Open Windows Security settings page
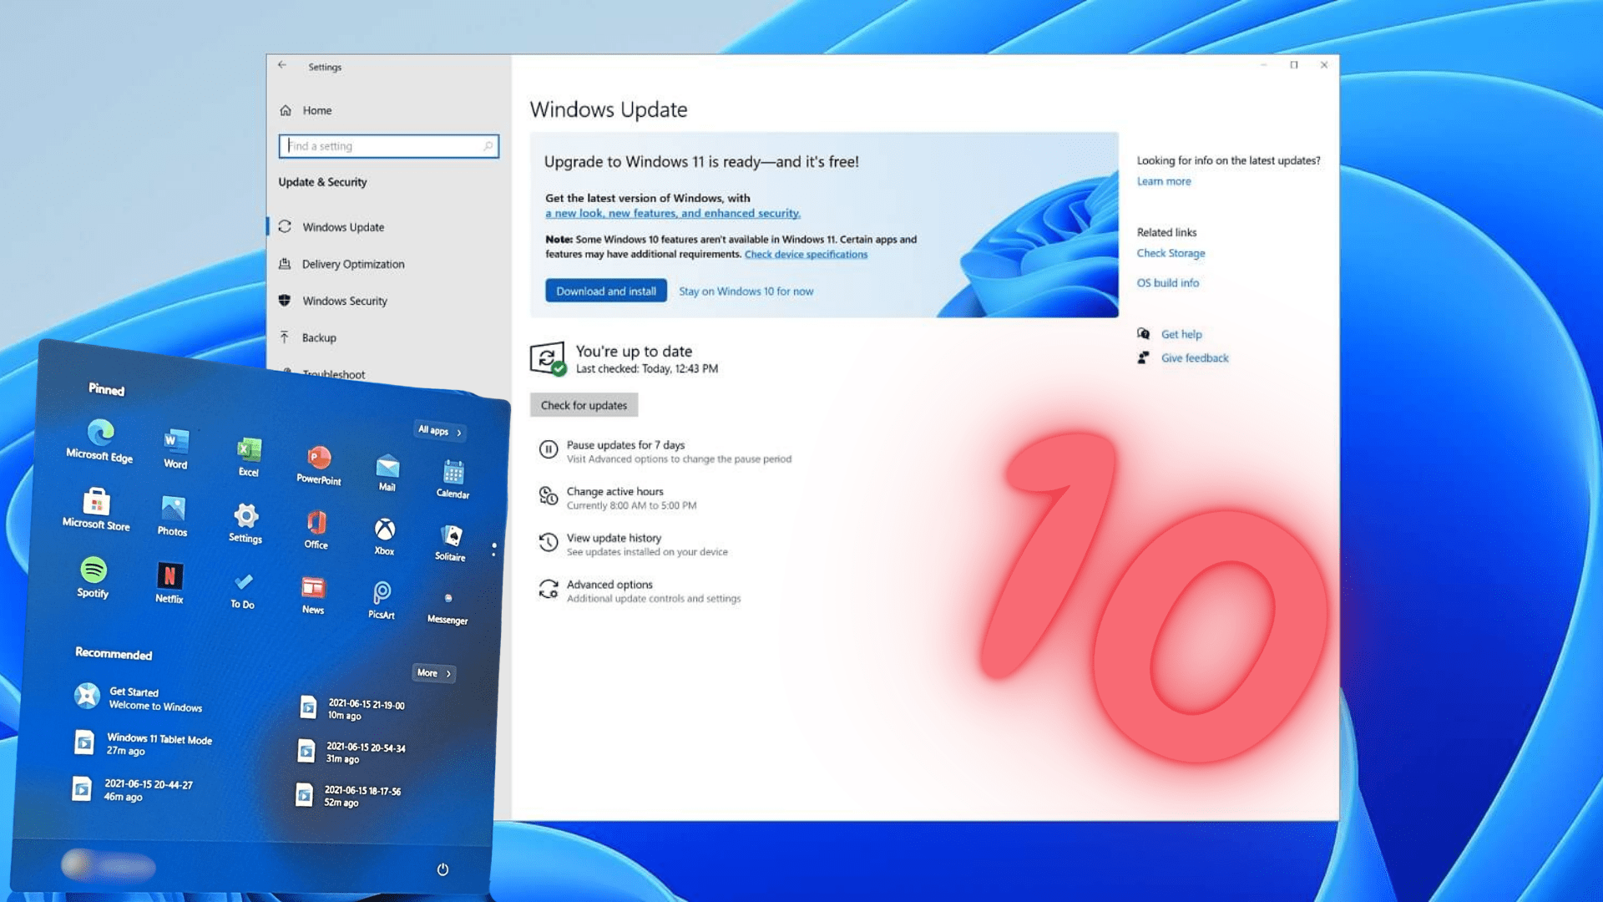Viewport: 1603px width, 902px height. [344, 301]
